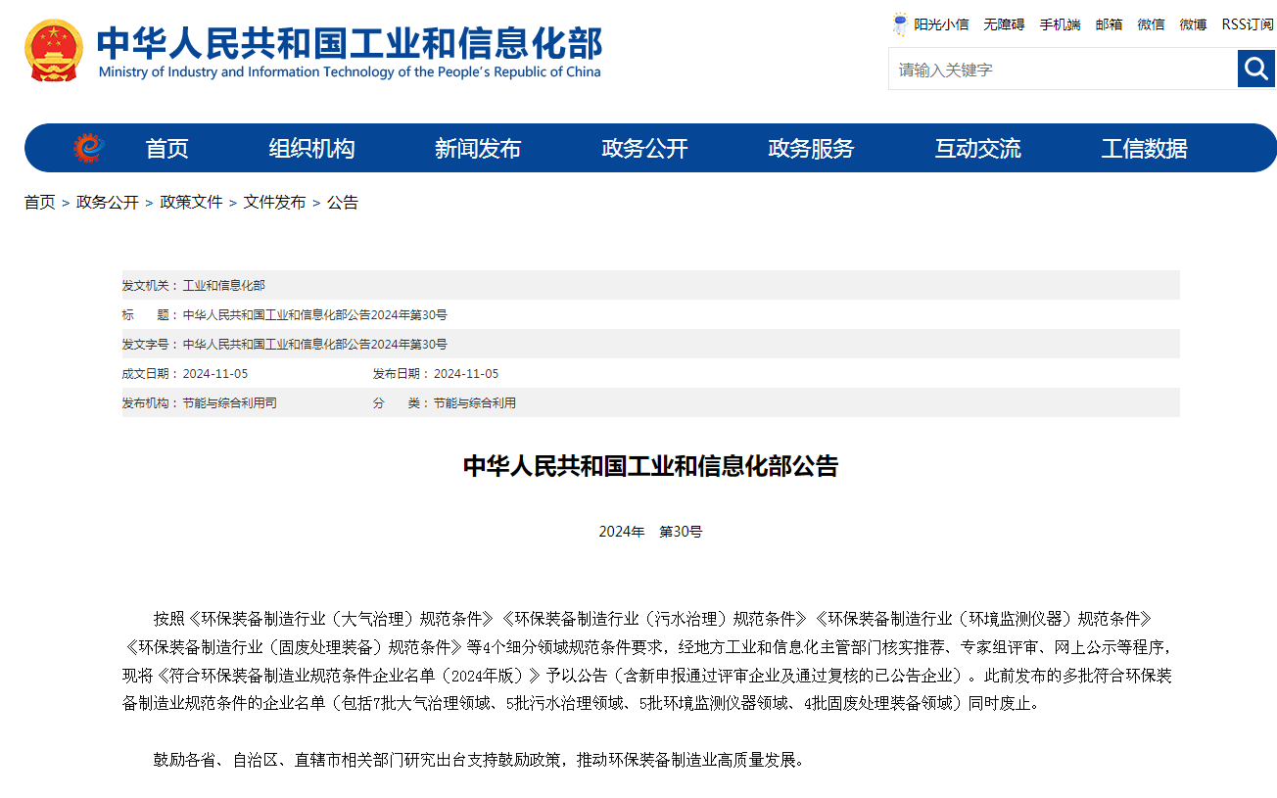
Task: Go to 政务公开 in the breadcrumb
Action: [x=108, y=202]
